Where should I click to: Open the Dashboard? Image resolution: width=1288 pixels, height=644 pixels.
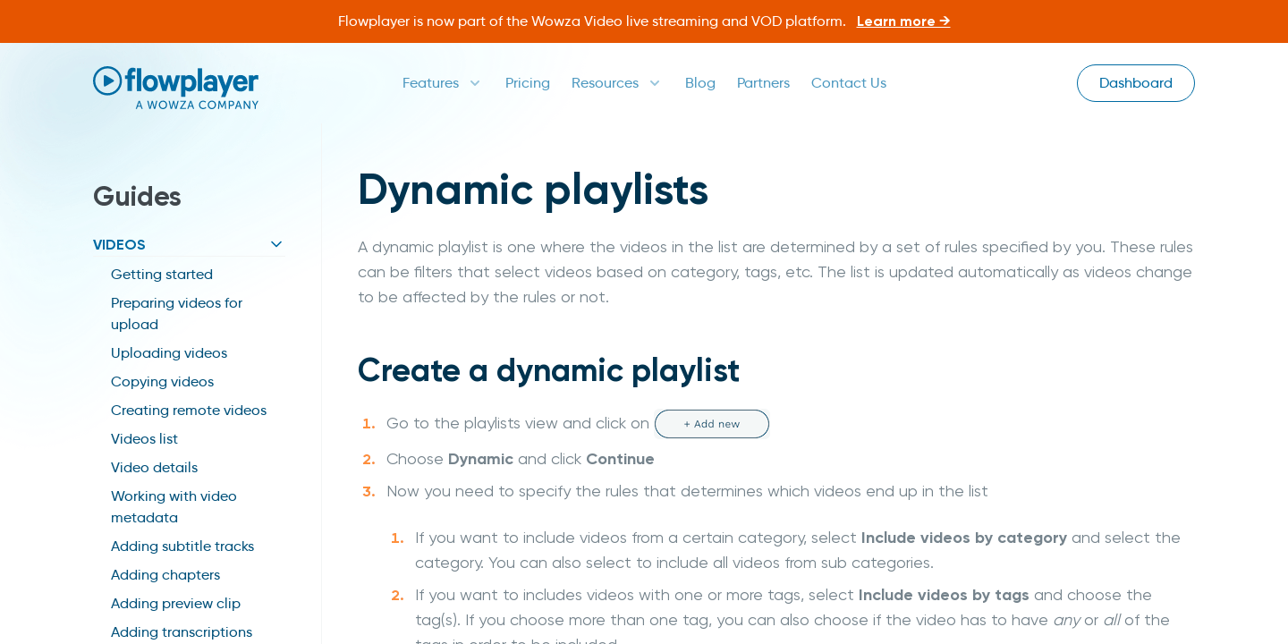click(x=1135, y=82)
